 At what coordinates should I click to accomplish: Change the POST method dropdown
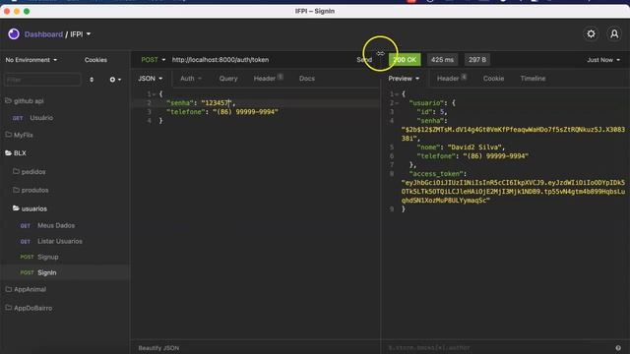tap(154, 60)
